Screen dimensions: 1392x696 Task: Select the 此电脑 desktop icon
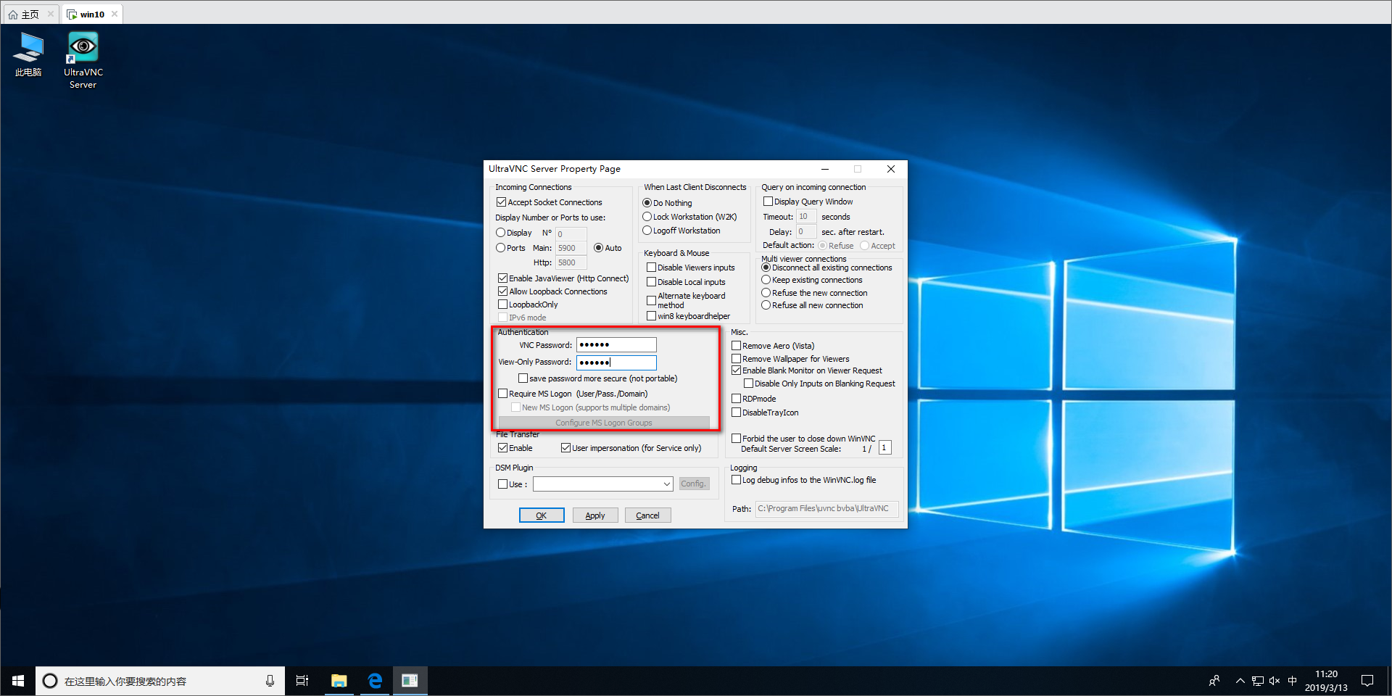tap(29, 55)
